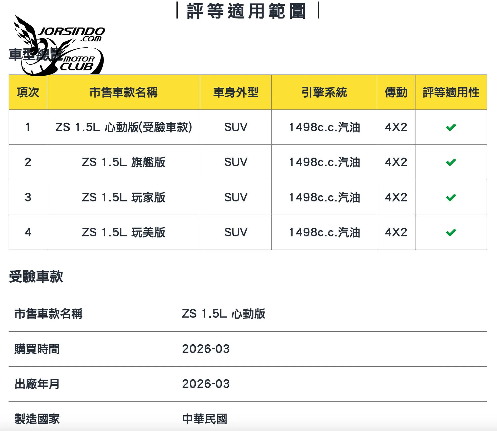Viewport: 497px width, 431px height.
Task: Click the green checkmark in row 2
Action: click(x=451, y=162)
